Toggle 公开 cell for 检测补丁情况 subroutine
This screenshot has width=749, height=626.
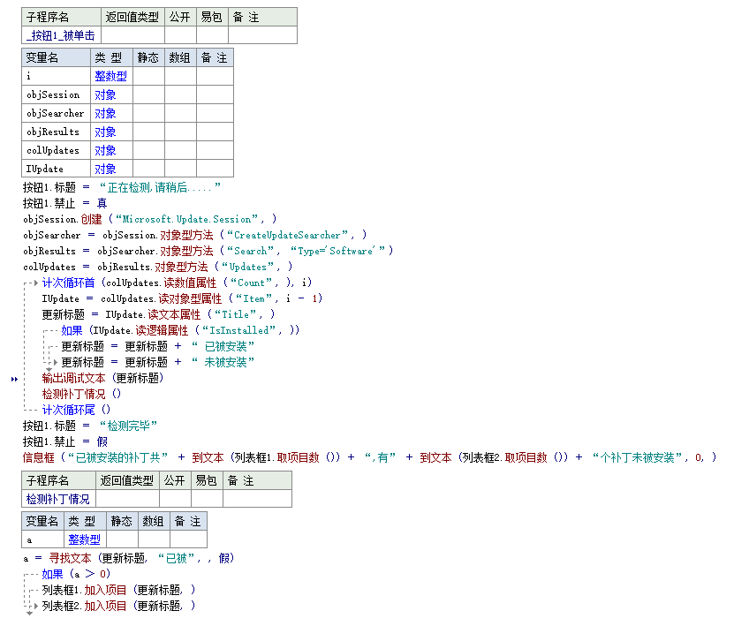(x=174, y=499)
